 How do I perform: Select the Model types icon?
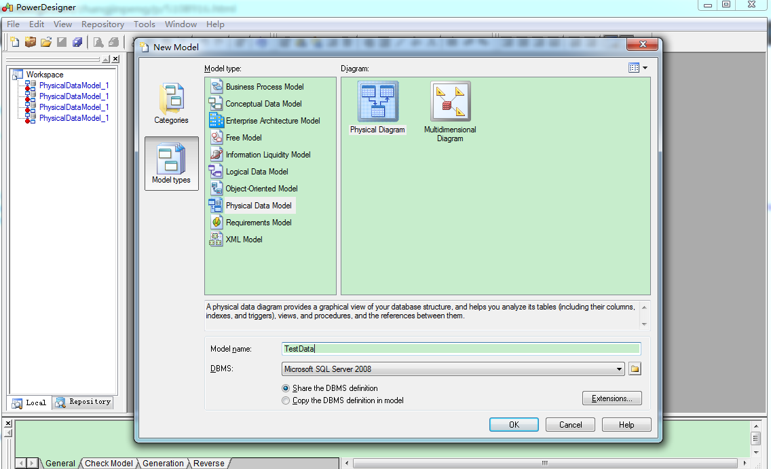(171, 163)
